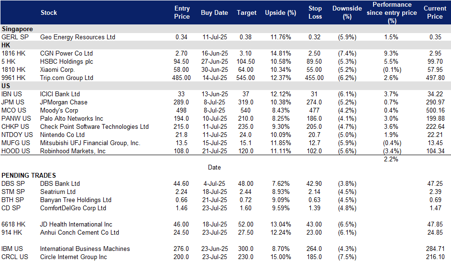451x261 pixels.
Task: Select the Stop Loss column header
Action: click(315, 12)
